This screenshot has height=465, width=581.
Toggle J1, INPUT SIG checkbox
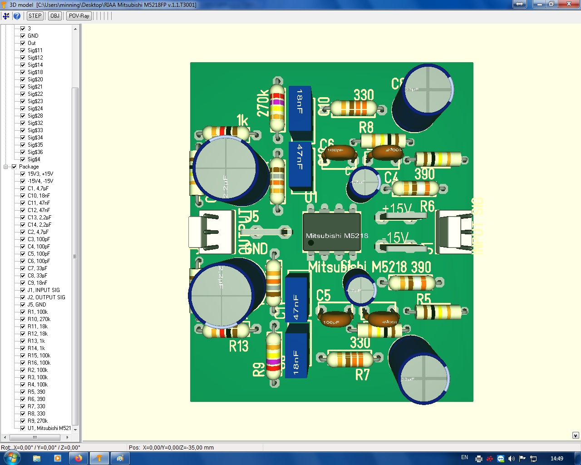pyautogui.click(x=23, y=290)
